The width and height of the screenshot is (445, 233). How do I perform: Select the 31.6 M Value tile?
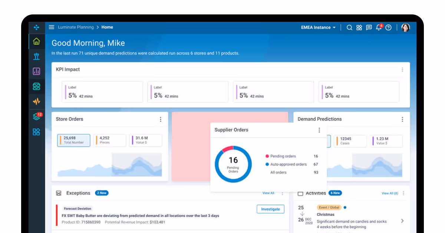pyautogui.click(x=145, y=141)
